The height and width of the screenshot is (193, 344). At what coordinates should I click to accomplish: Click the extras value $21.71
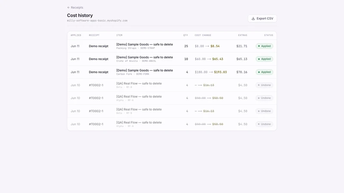[242, 46]
